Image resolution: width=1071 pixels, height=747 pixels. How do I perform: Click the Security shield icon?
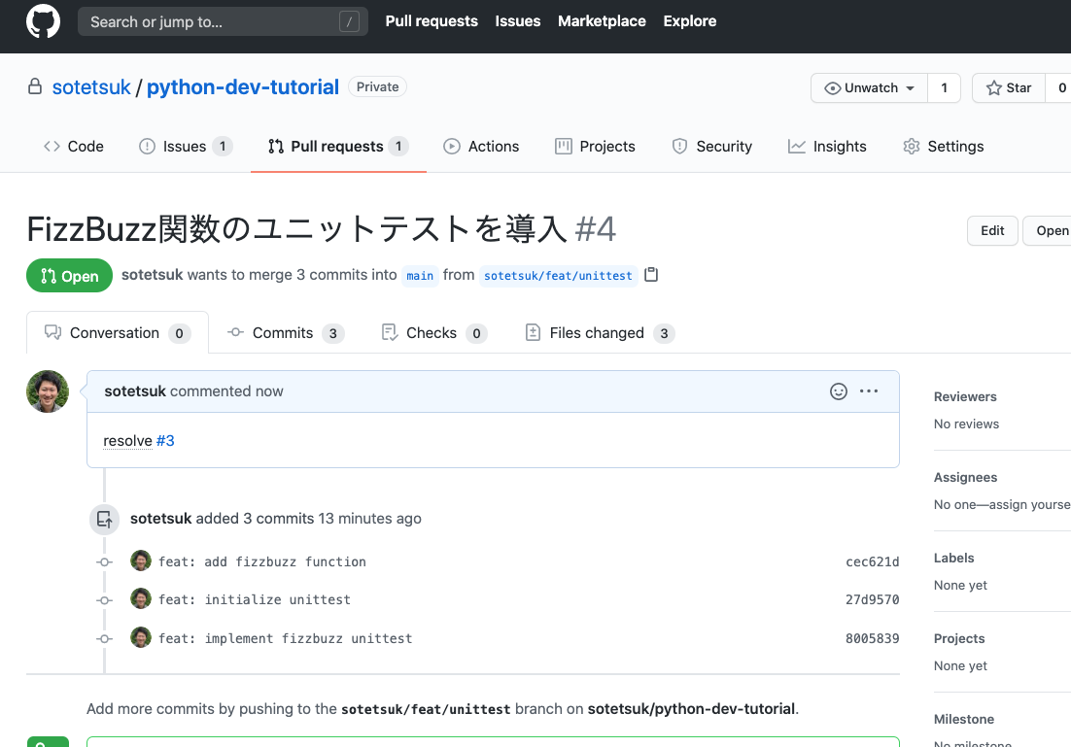click(x=678, y=146)
